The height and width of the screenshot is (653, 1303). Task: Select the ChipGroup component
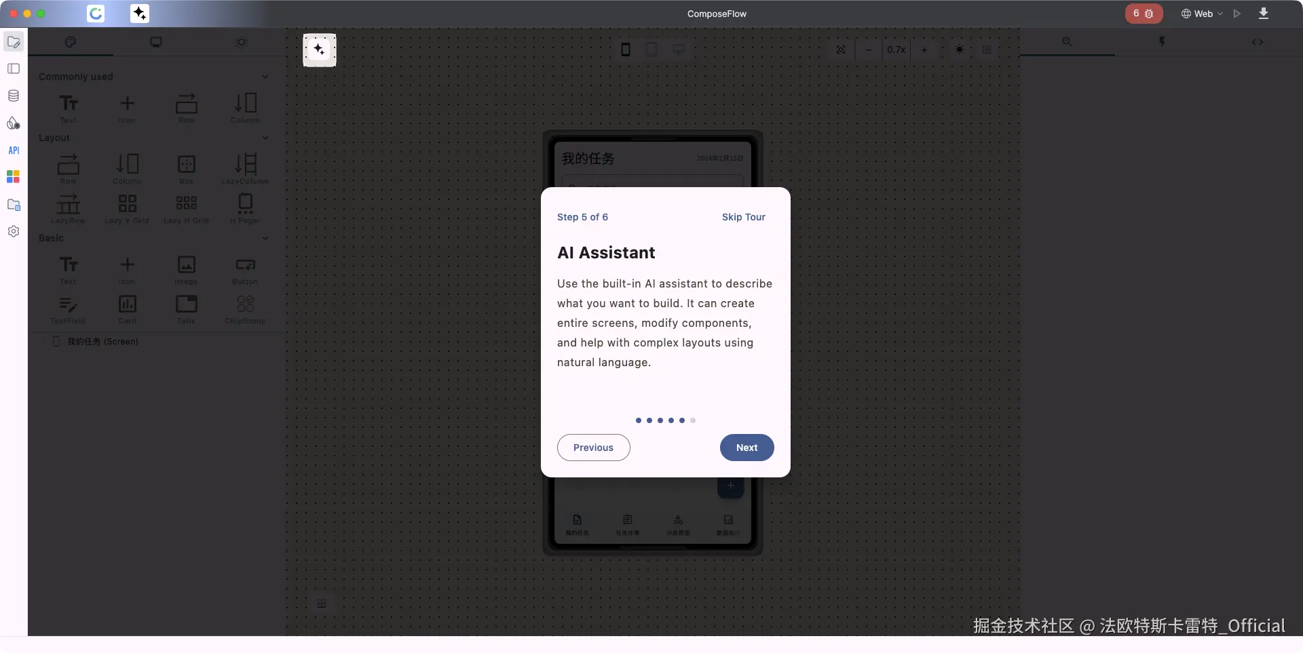[x=245, y=309]
